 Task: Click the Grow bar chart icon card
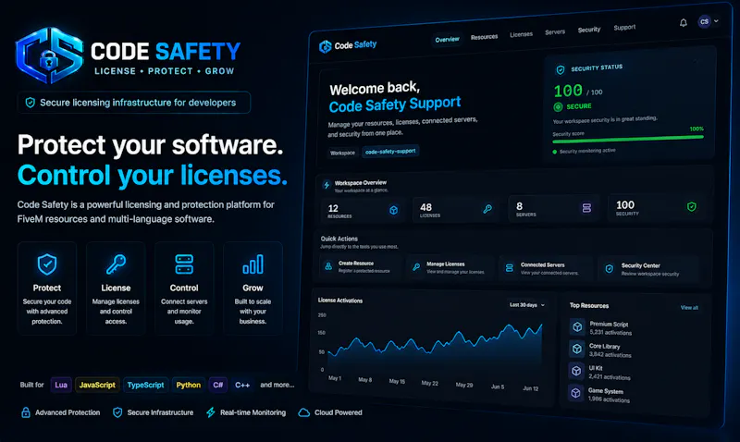(x=253, y=289)
